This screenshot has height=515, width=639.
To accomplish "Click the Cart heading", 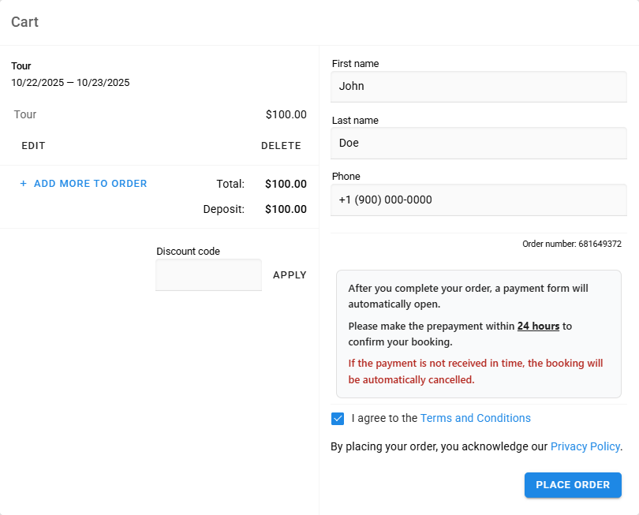I will pos(24,22).
